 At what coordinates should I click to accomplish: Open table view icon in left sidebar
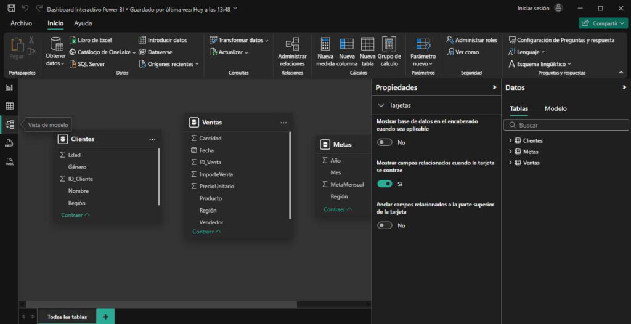click(x=9, y=106)
